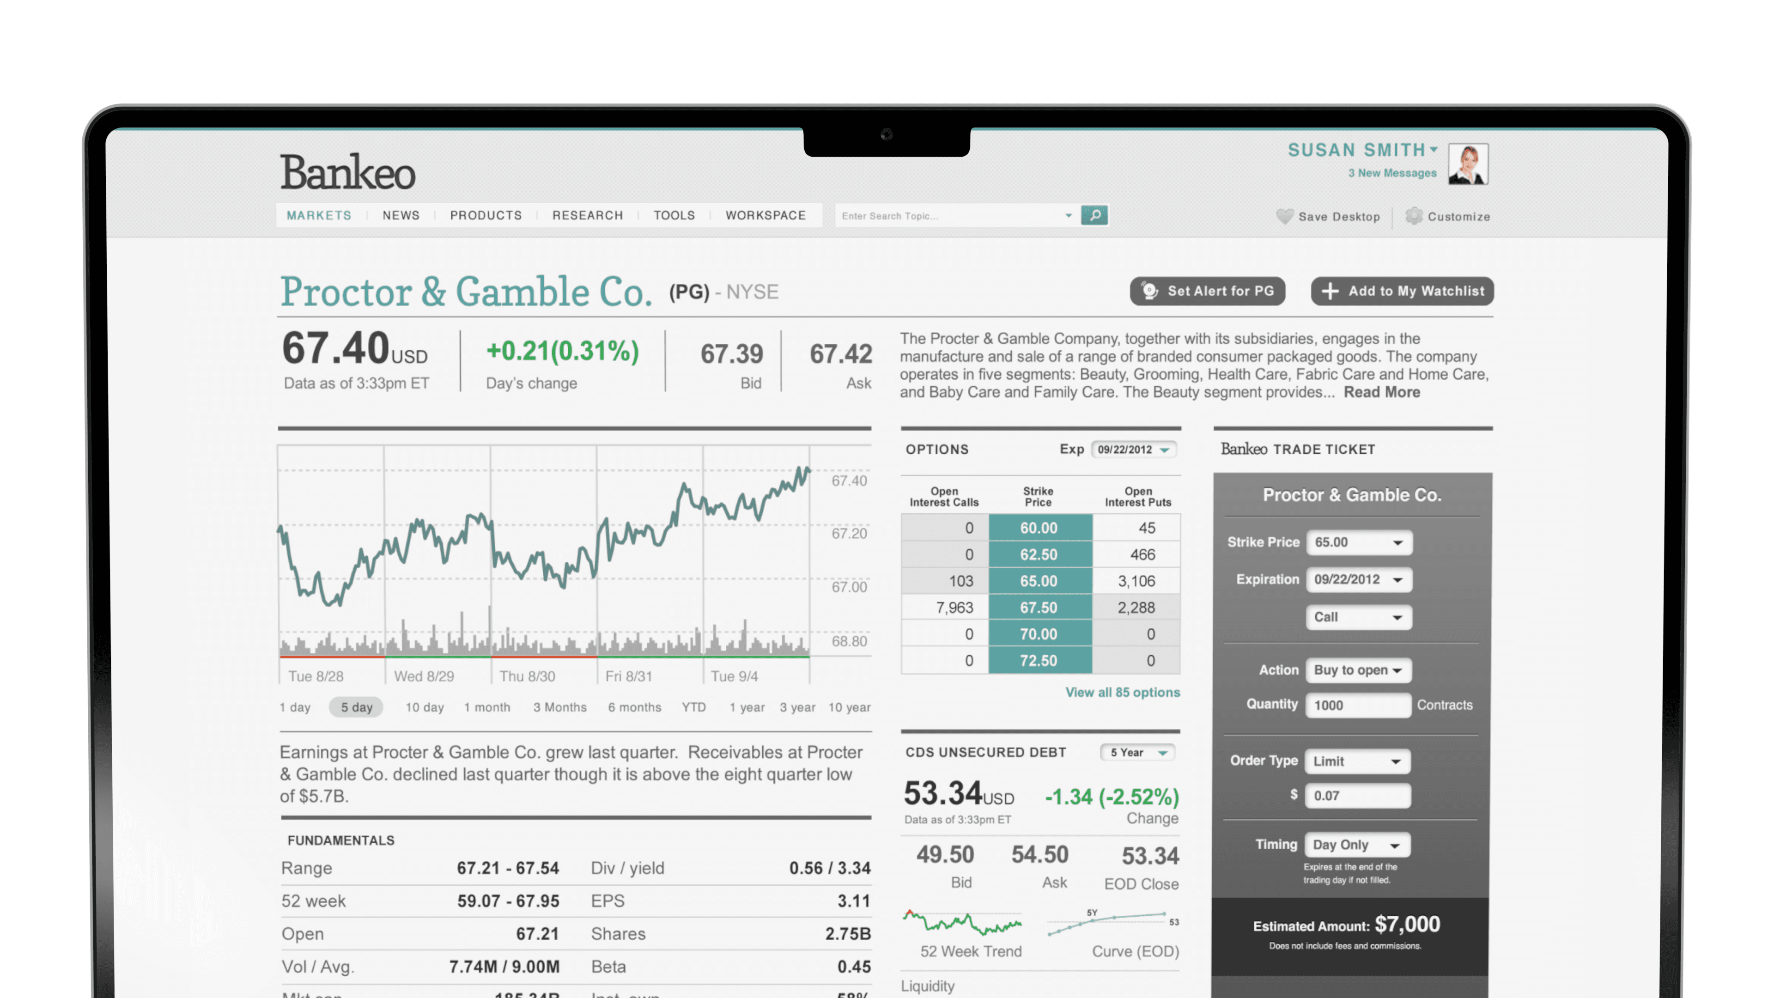Click the Quantity 1000 input field
This screenshot has height=998, width=1774.
coord(1358,705)
